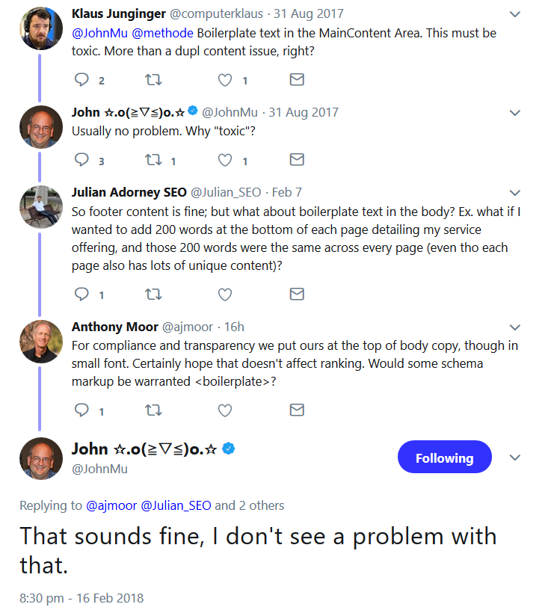Screen dimensions: 548x610
Task: Open more options on Klaus Junginger's tweet
Action: coord(515,14)
